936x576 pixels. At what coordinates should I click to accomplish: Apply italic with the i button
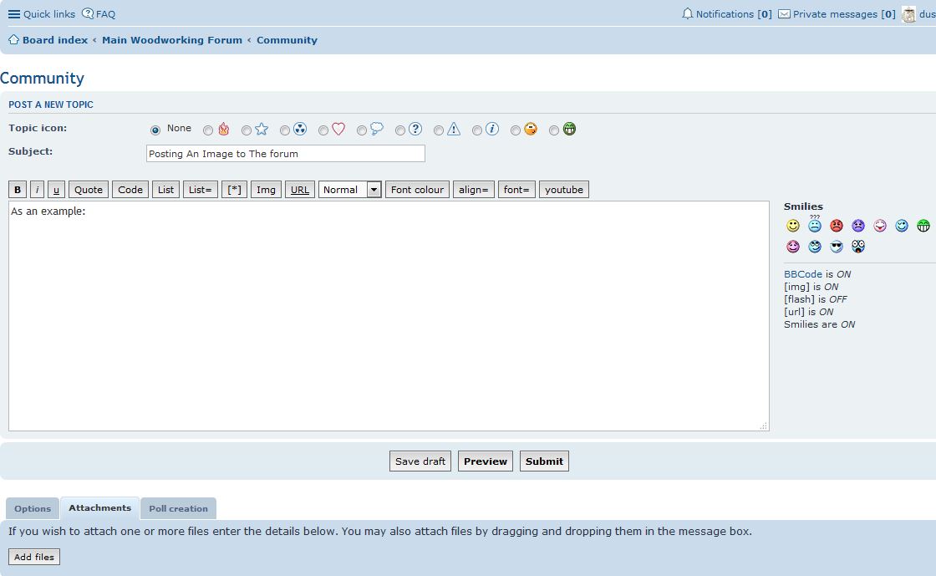tap(37, 190)
